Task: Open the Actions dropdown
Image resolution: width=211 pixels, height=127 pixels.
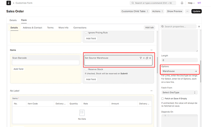Action: pyautogui.click(x=157, y=11)
